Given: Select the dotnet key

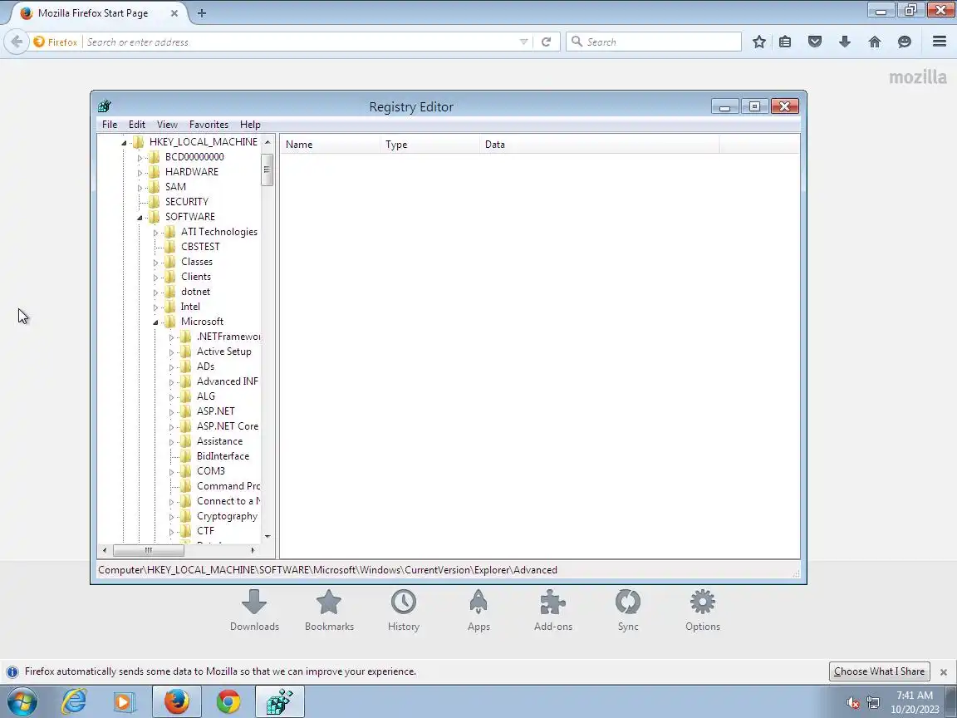Looking at the screenshot, I should 195,292.
